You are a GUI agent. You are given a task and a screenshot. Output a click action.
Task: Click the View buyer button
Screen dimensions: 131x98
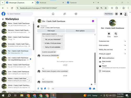click(x=51, y=31)
